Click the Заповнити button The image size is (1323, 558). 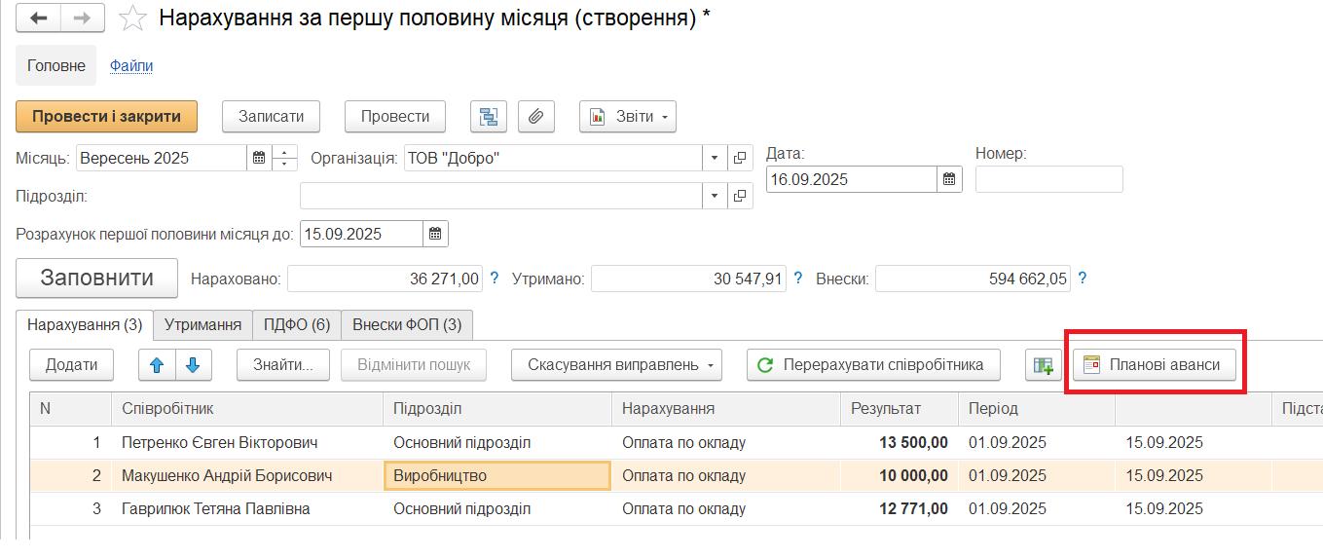(x=96, y=279)
